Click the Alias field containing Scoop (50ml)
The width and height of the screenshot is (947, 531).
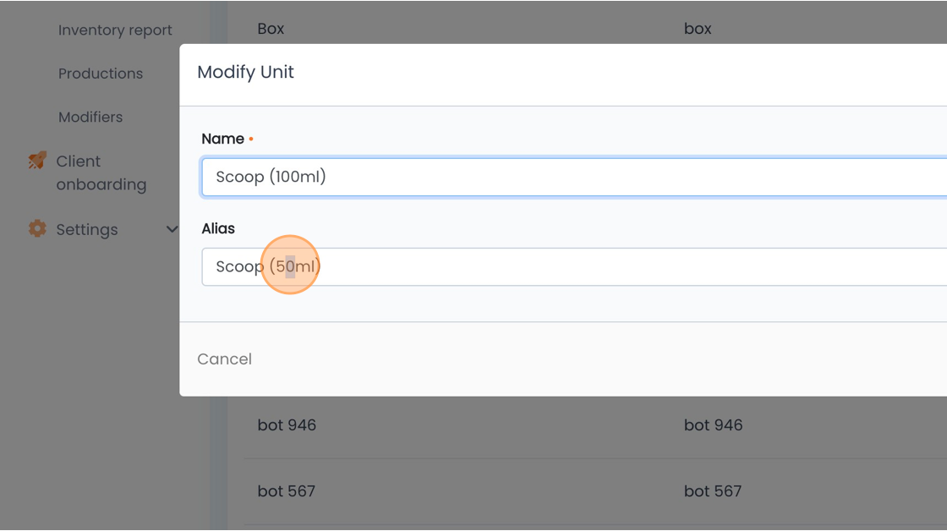574,266
